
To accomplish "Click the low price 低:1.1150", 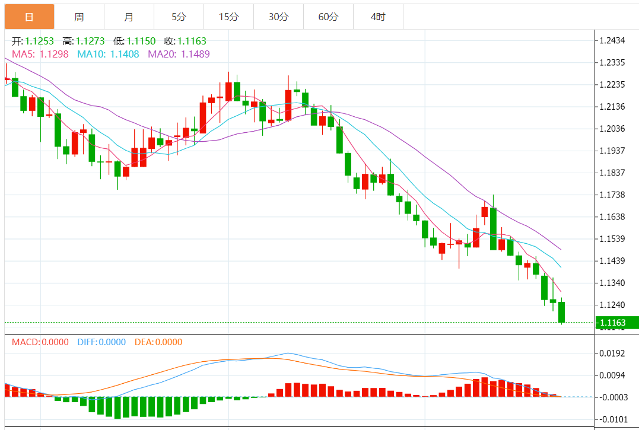I will (135, 41).
